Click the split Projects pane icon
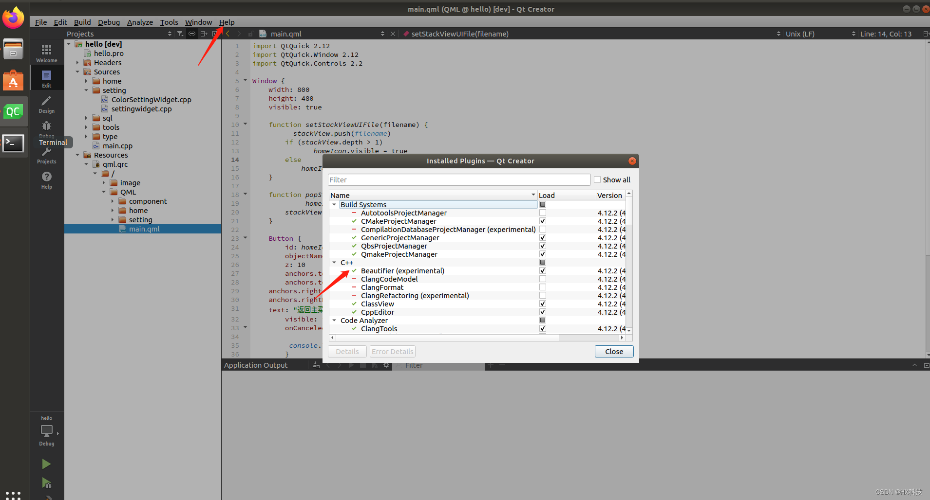This screenshot has width=930, height=500. [x=204, y=34]
